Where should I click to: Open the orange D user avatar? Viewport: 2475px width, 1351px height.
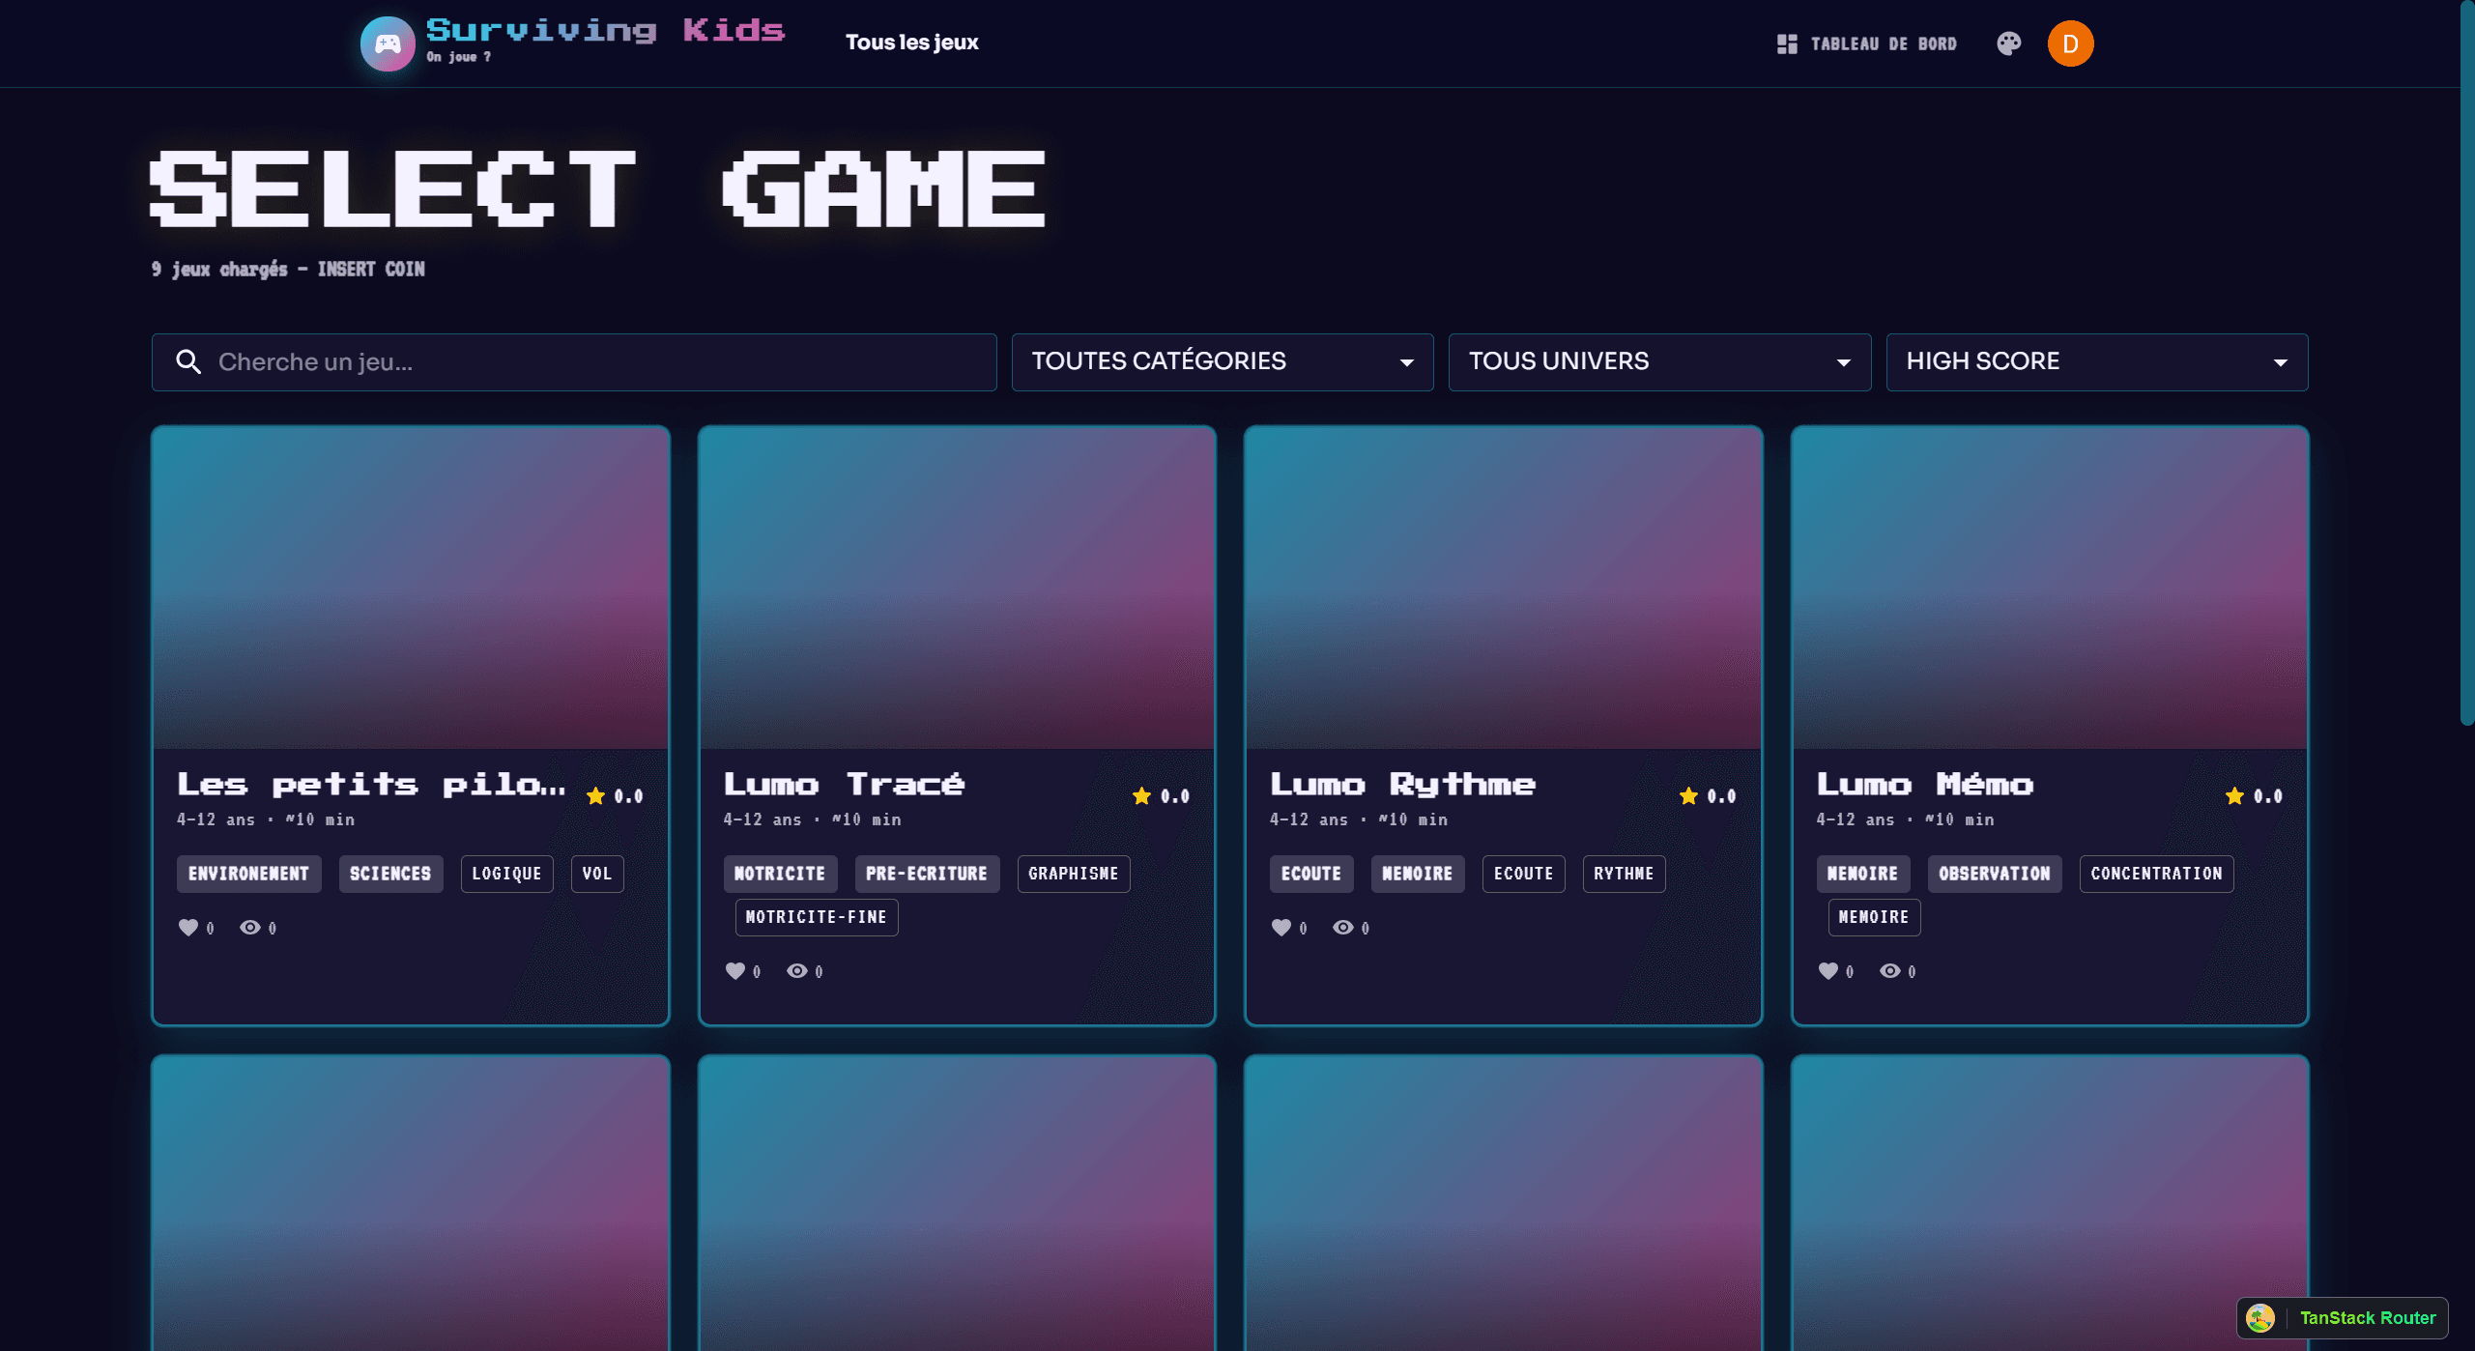[x=2070, y=43]
